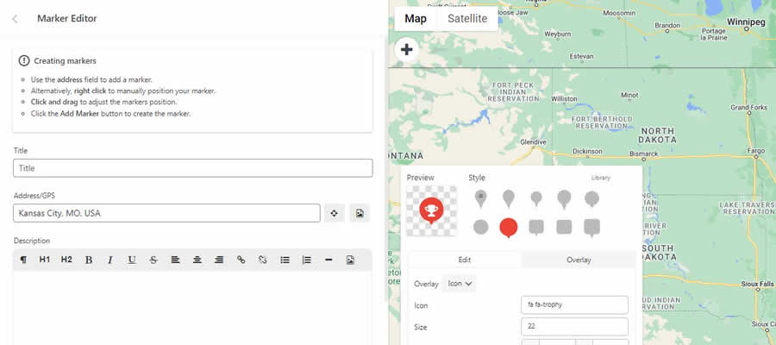Click Minot label on map
The width and height of the screenshot is (776, 345).
click(x=629, y=95)
